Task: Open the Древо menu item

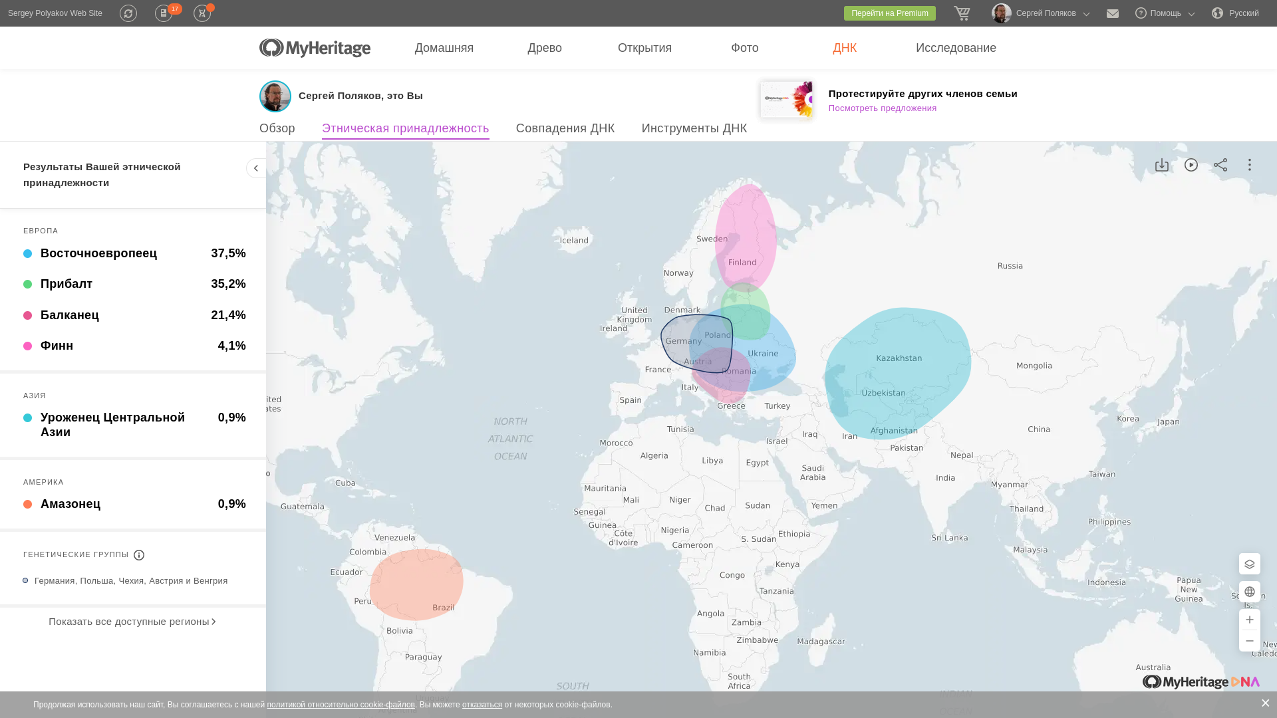Action: coord(544,48)
